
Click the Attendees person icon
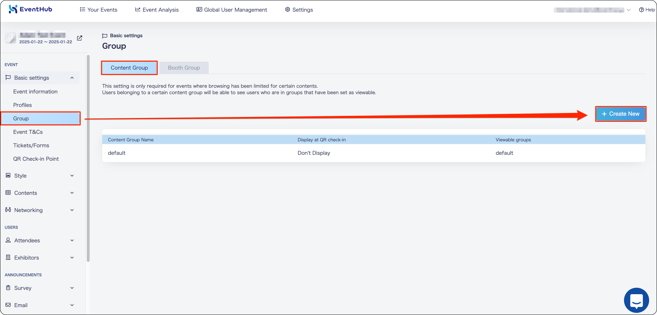pyautogui.click(x=8, y=240)
